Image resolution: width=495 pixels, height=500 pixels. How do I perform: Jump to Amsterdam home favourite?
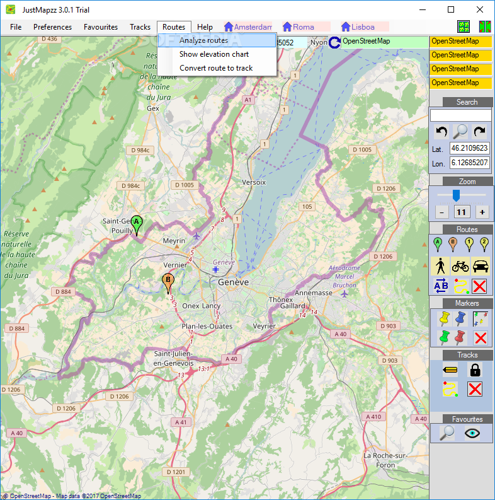(248, 26)
